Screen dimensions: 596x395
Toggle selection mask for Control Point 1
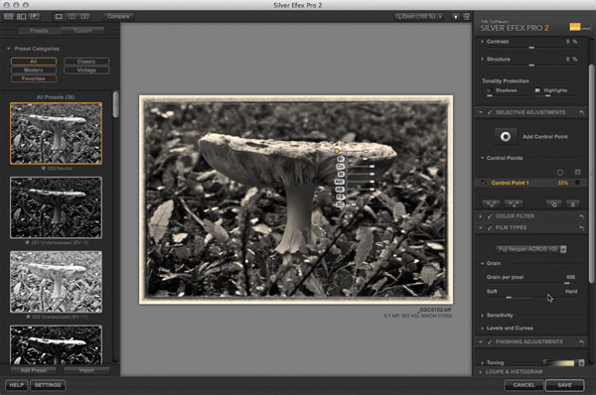pyautogui.click(x=578, y=183)
